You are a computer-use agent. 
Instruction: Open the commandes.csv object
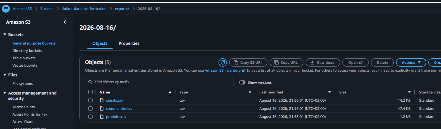pyautogui.click(x=119, y=108)
